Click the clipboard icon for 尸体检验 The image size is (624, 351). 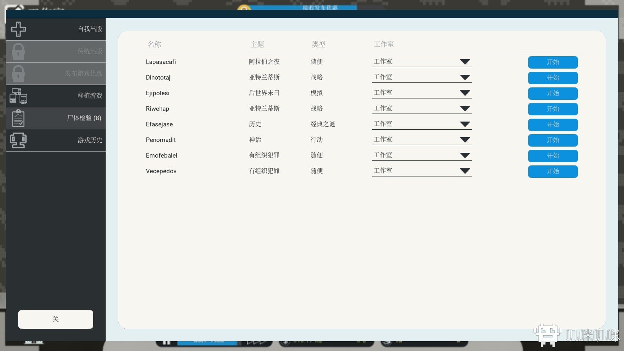(18, 118)
